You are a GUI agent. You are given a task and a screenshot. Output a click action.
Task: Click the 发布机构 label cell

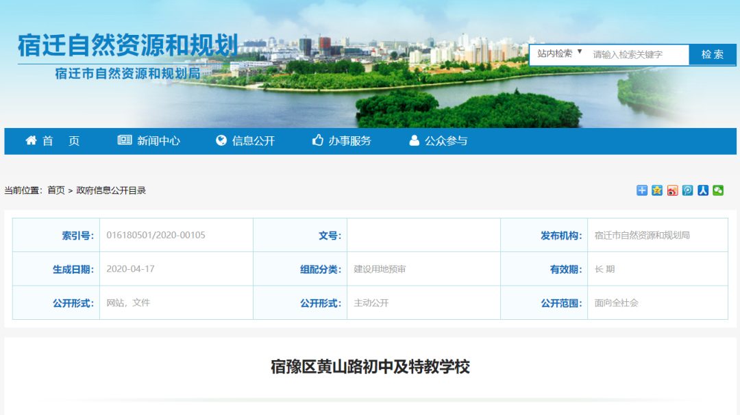coord(544,235)
